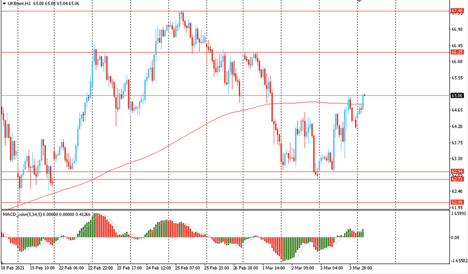Click the 25 Feb 07:00 time label
Screen dimensions: 468x274
188,268
